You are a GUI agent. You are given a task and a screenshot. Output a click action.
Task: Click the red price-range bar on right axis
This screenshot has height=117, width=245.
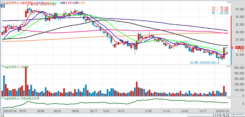point(231,32)
